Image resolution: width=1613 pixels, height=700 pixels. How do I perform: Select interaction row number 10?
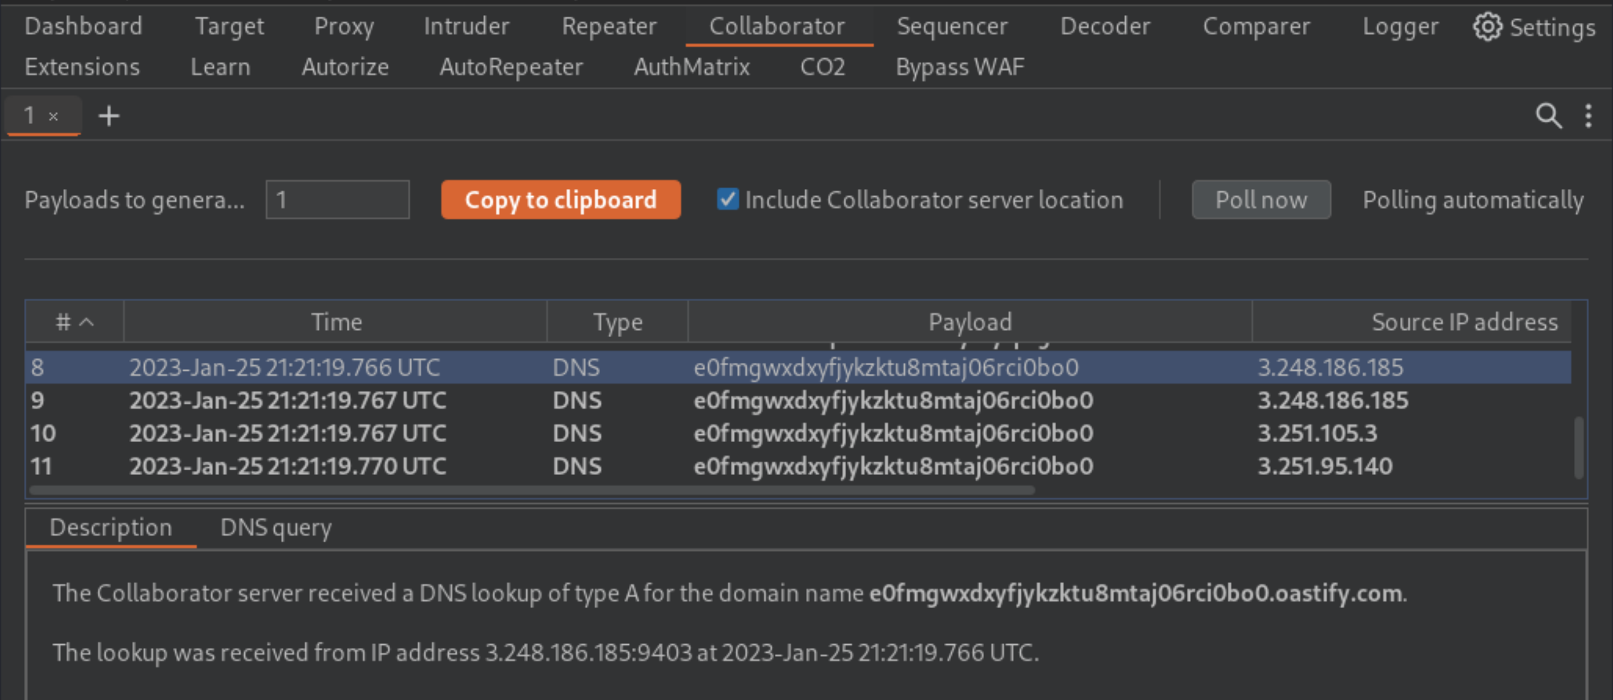coord(797,433)
